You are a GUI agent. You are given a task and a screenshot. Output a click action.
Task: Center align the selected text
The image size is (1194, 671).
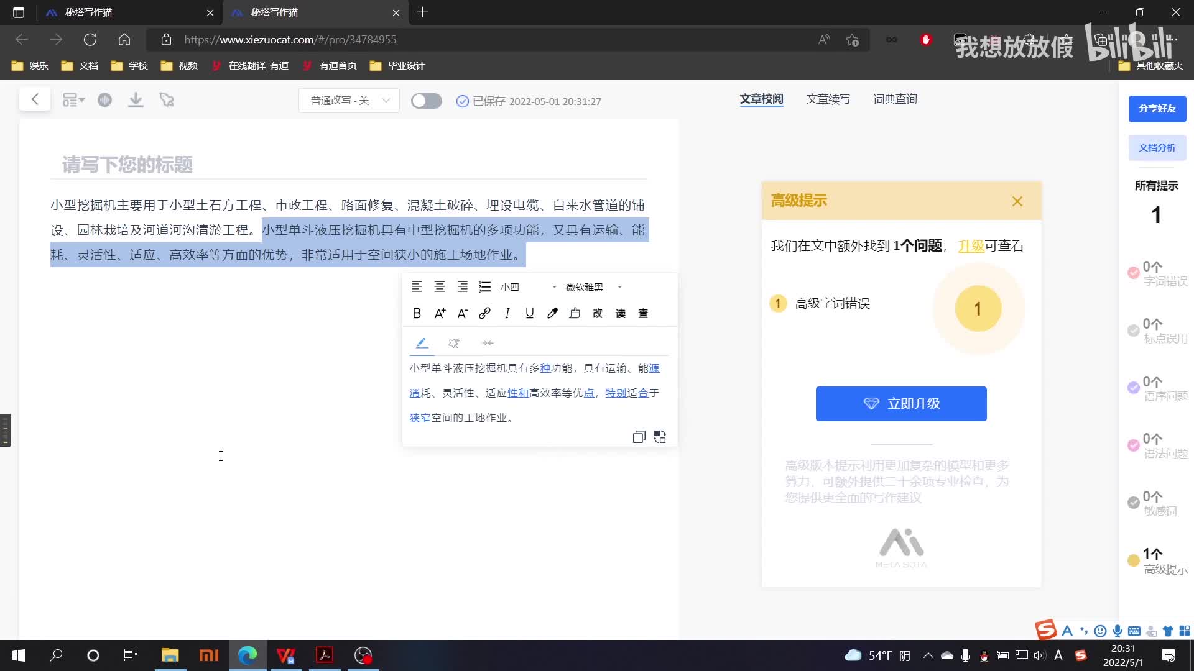coord(440,287)
